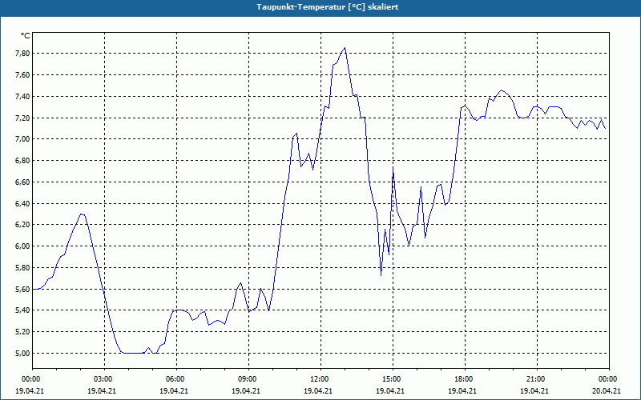The width and height of the screenshot is (641, 400).
Task: Click the 5,60 y-axis value
Action: tap(22, 289)
